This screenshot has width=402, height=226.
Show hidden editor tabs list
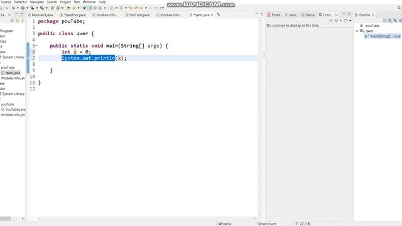click(x=218, y=15)
